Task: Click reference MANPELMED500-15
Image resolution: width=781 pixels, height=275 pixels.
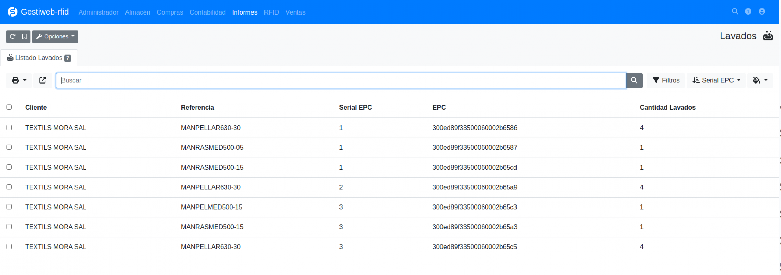Action: 211,207
